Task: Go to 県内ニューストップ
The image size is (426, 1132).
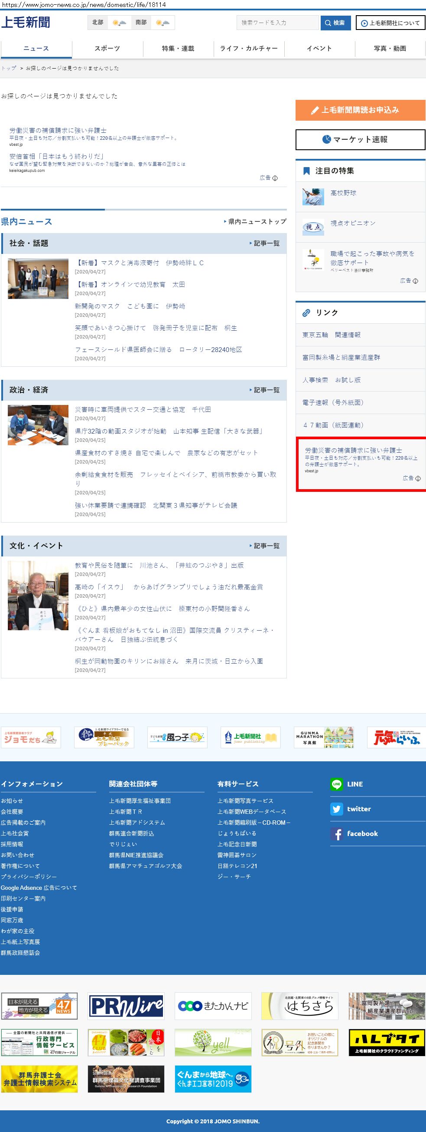Action: tap(255, 222)
